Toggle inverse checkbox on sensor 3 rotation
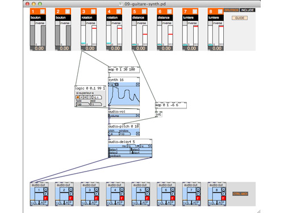The height and width of the screenshot is (213, 284). [83, 23]
